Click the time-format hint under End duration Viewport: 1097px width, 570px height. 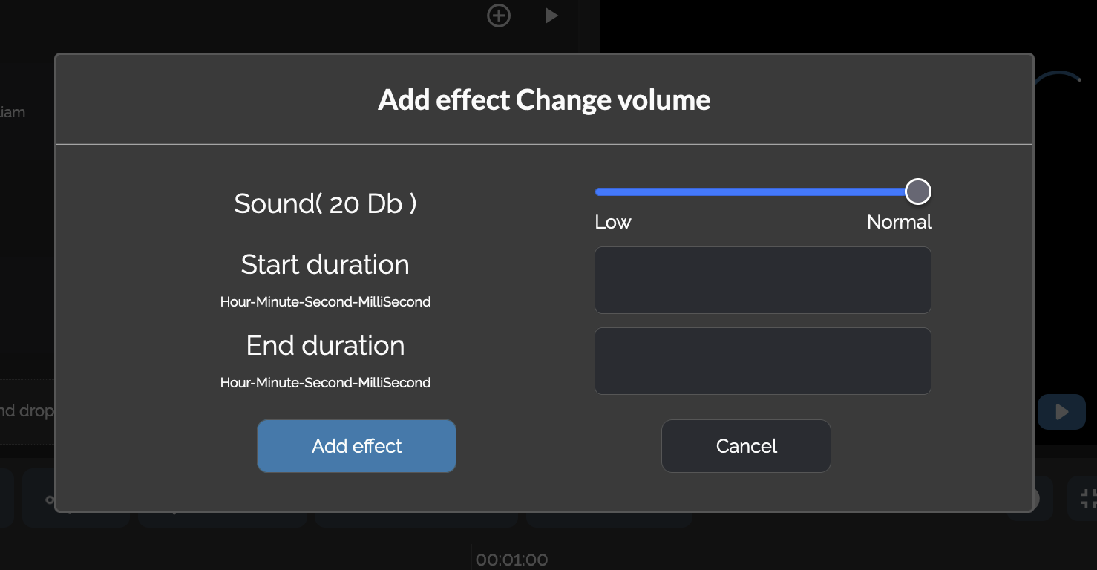pyautogui.click(x=325, y=383)
